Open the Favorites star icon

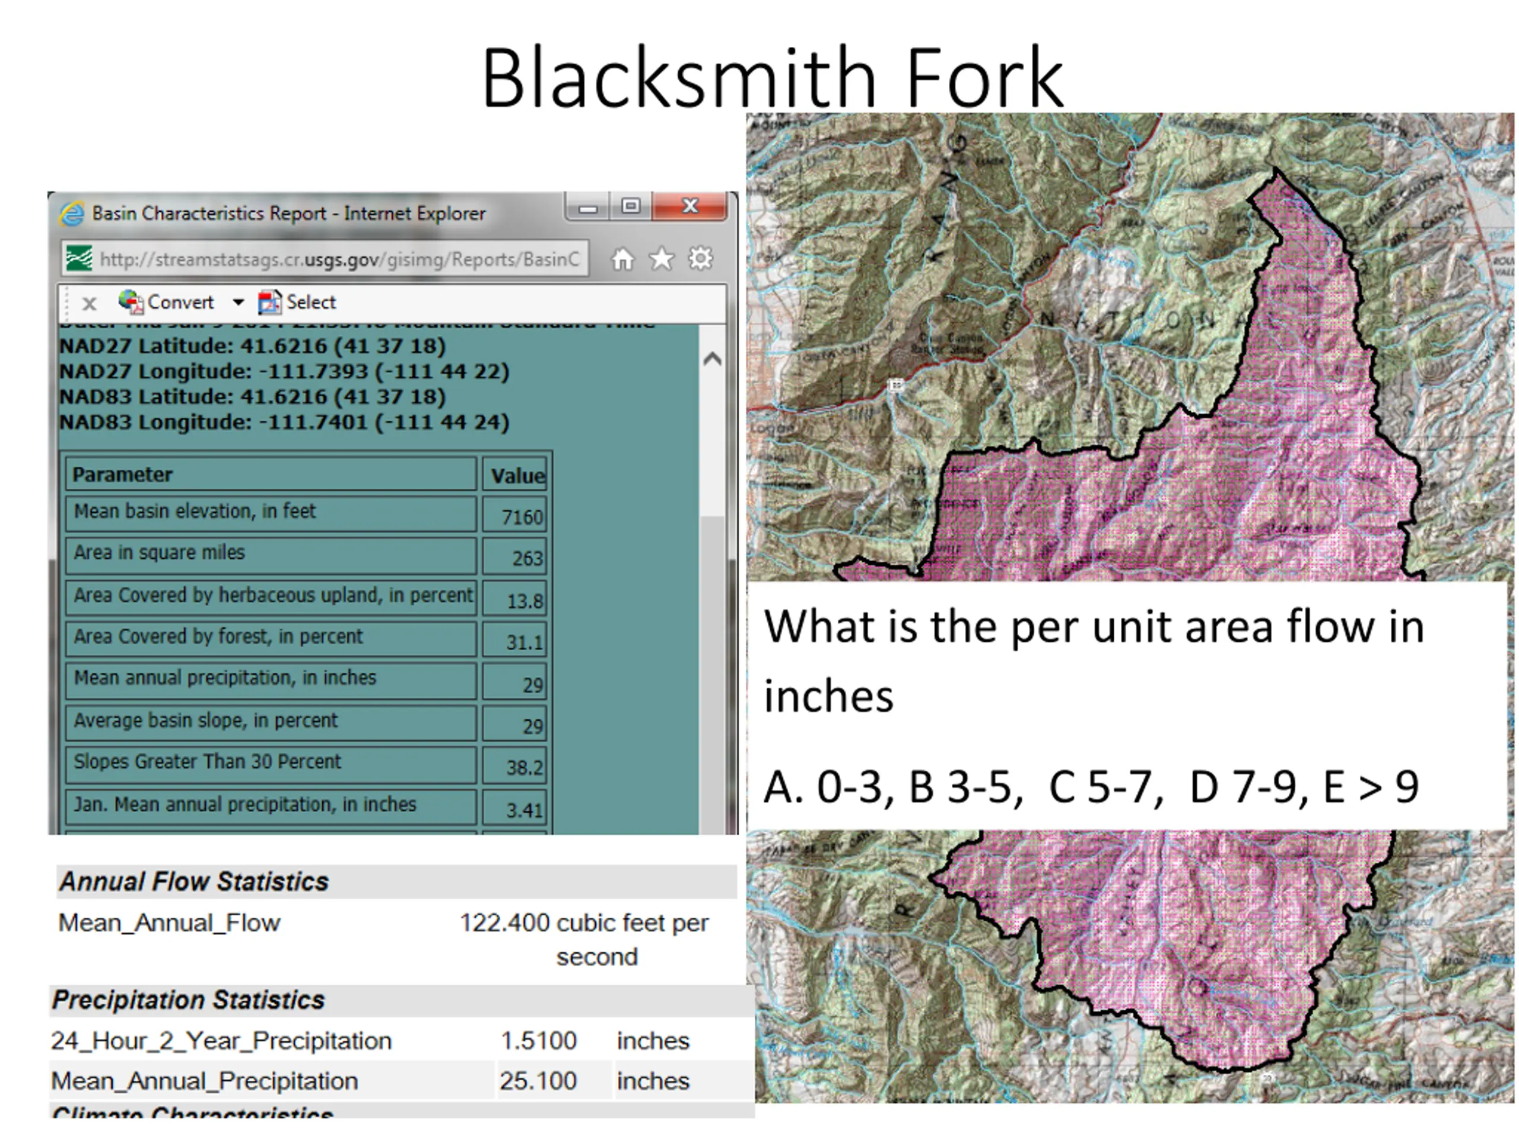coord(662,259)
